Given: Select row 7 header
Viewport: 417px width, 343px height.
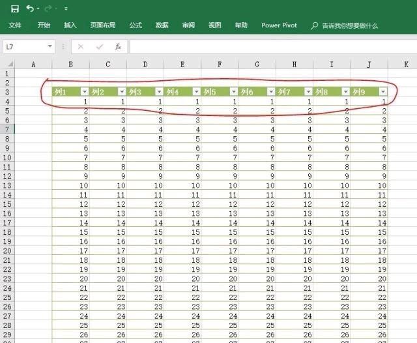Looking at the screenshot, I should (7, 129).
